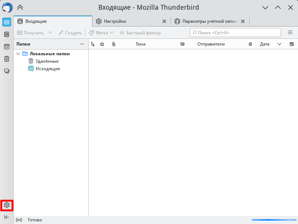
Task: Open the Thunderbird app menu
Action: 290,32
